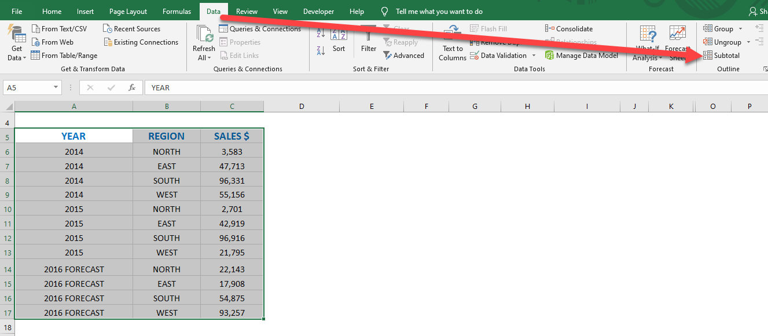Select row 10 header
The height and width of the screenshot is (336, 768).
coord(8,209)
